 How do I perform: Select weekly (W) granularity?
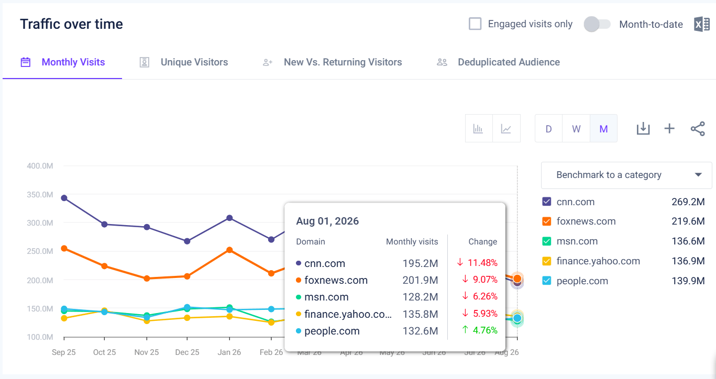coord(576,128)
